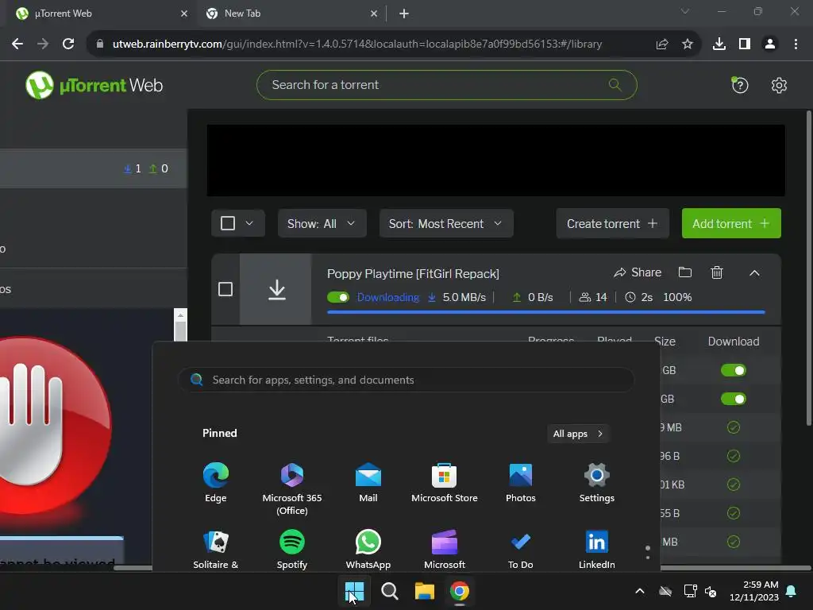Image resolution: width=813 pixels, height=610 pixels.
Task: Click Start menu search apps field
Action: click(406, 380)
